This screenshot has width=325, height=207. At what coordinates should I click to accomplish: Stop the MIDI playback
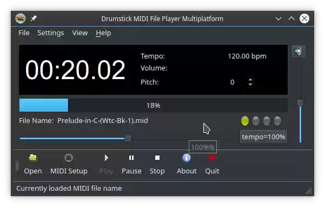157,164
